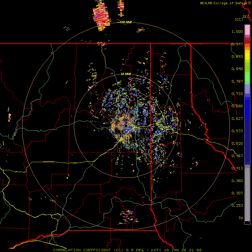Click the 0.680 legend value
The width and height of the screenshot is (252, 252).
click(x=237, y=106)
